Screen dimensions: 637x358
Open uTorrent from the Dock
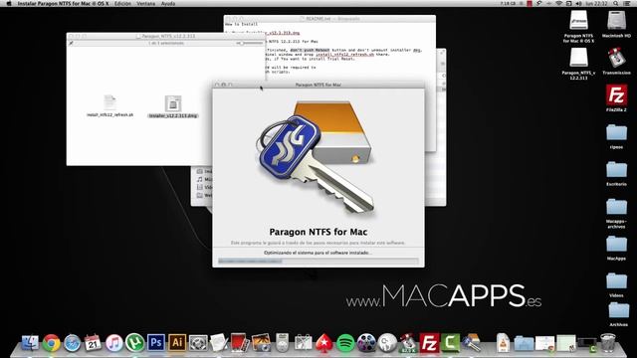point(135,343)
